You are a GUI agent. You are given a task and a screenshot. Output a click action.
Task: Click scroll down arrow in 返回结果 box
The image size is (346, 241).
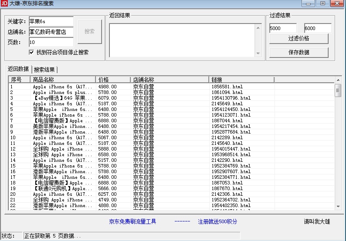coord(258,54)
